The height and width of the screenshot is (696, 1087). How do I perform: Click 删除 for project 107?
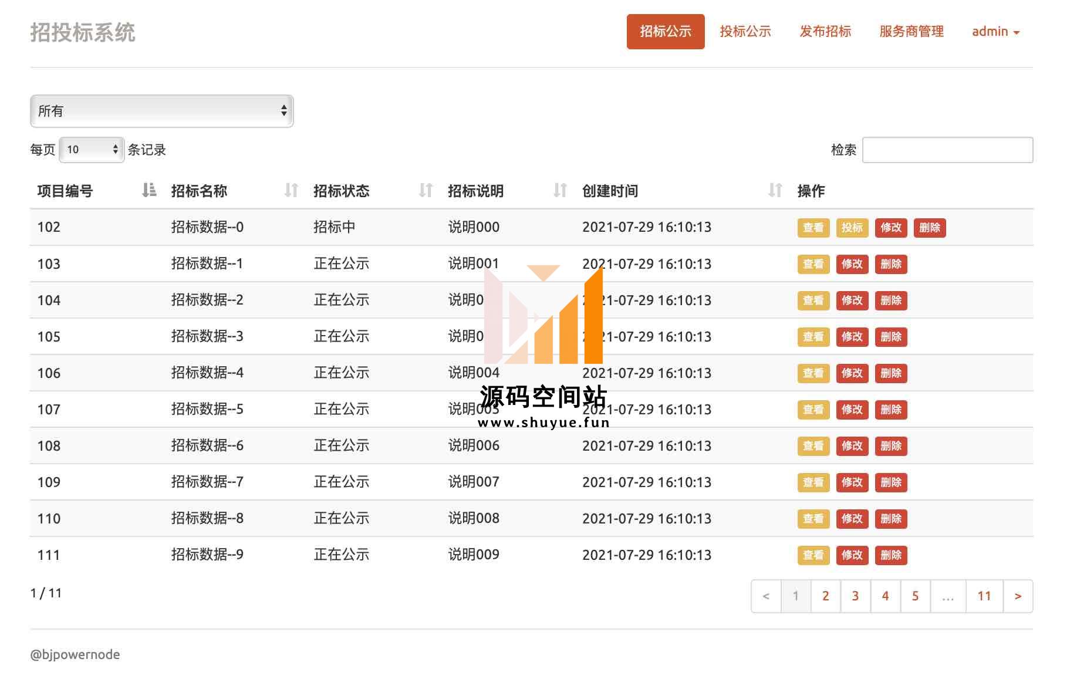891,410
